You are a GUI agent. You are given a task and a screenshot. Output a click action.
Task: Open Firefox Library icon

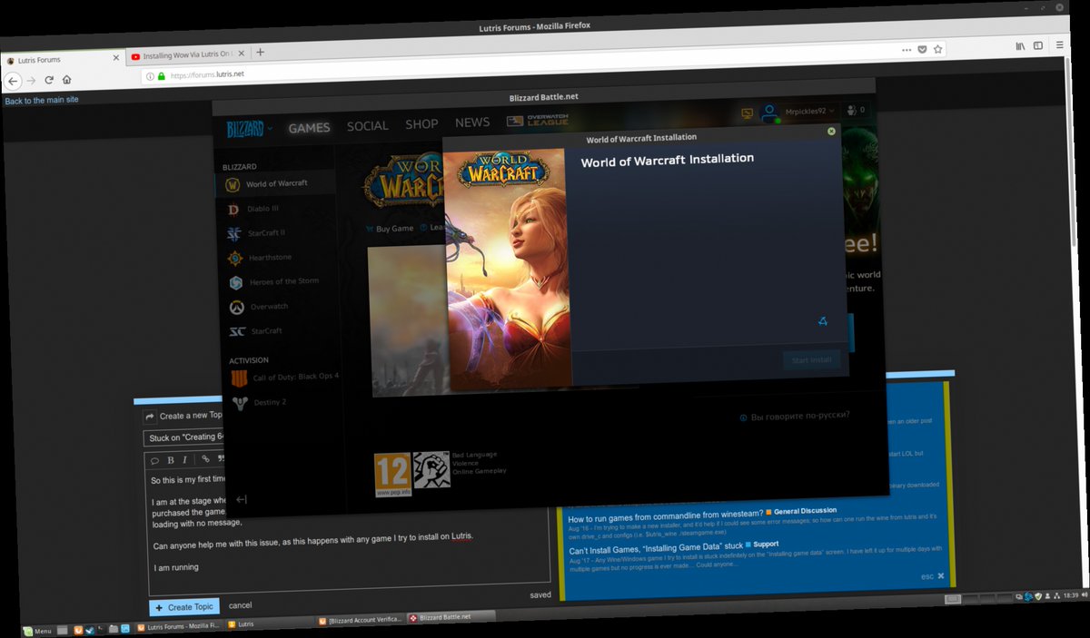[x=1020, y=46]
